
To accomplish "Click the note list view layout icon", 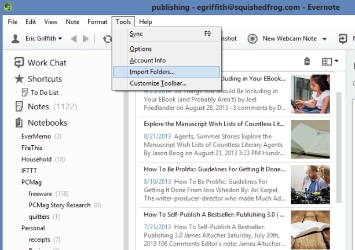I will (327, 61).
